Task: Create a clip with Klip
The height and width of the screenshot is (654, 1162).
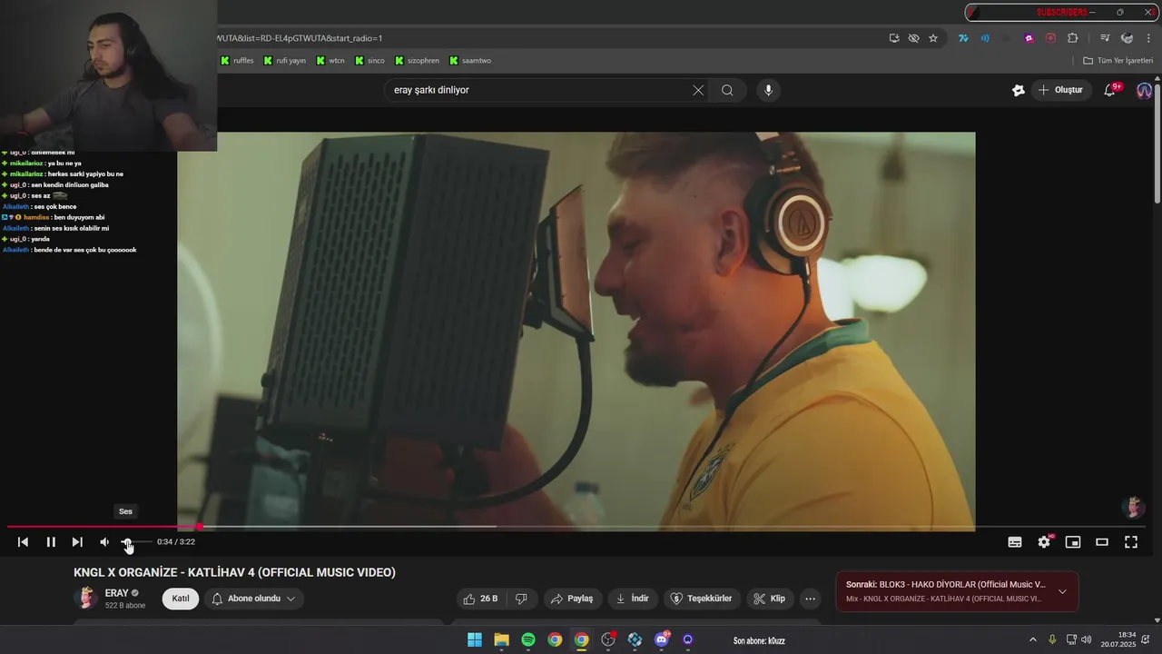Action: [770, 599]
